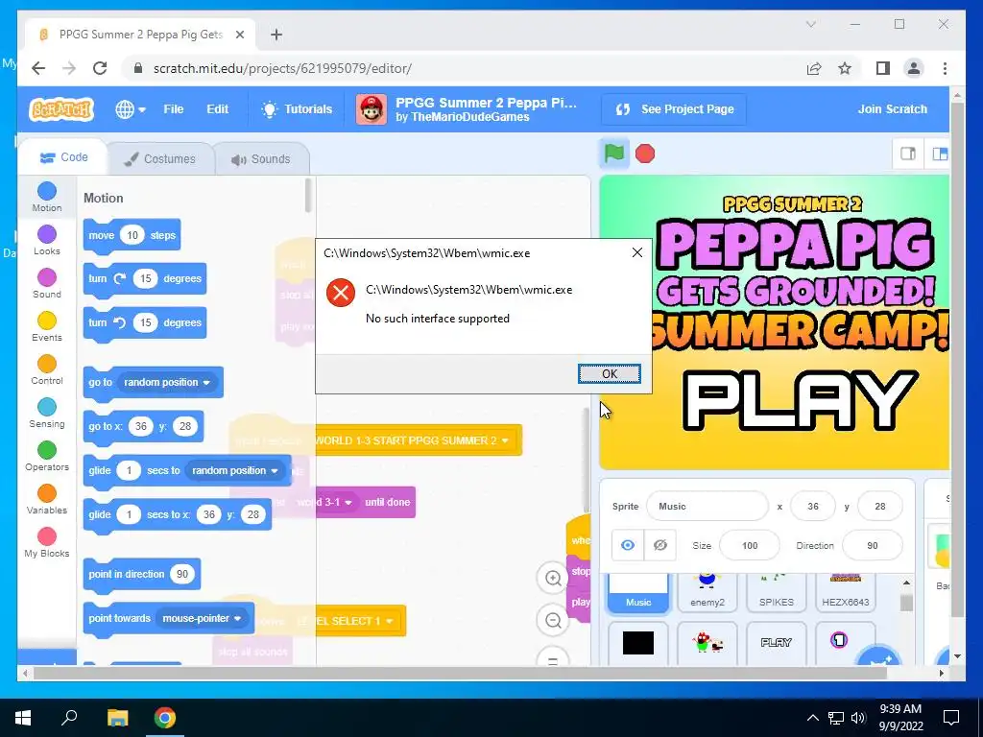983x737 pixels.
Task: Select the black square sprite thumbnail
Action: [638, 643]
